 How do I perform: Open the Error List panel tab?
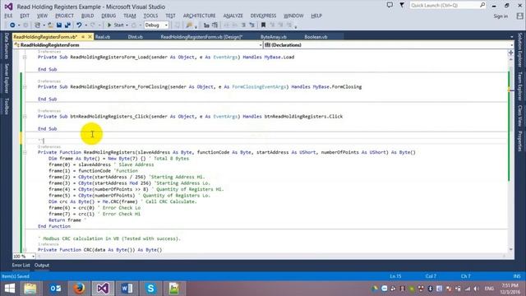pyautogui.click(x=21, y=265)
